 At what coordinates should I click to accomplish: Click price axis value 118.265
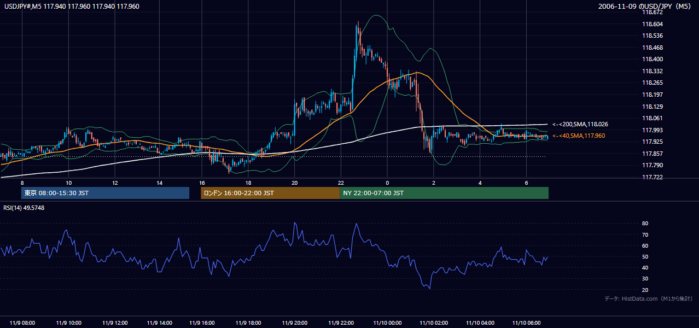coord(653,83)
